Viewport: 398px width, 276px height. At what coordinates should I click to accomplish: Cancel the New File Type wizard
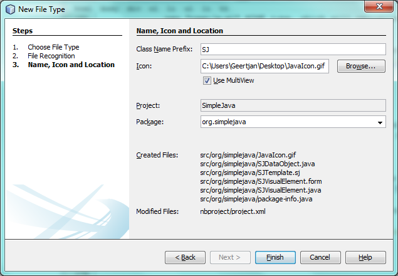point(320,257)
